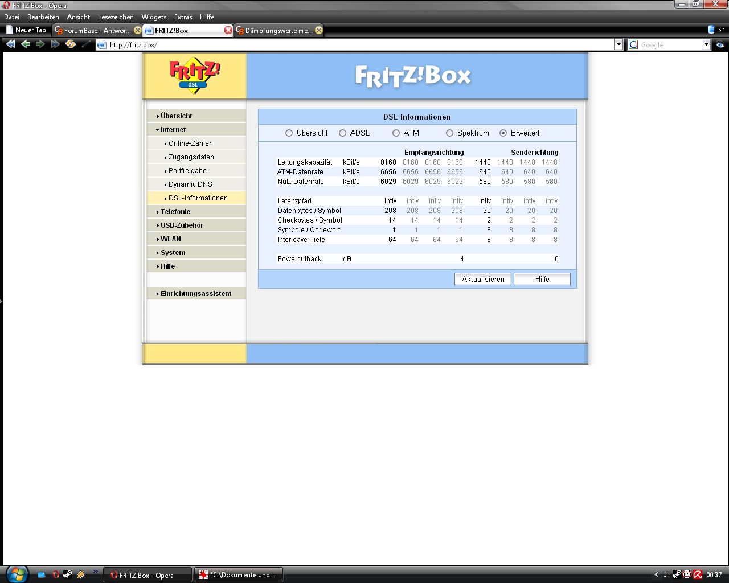
Task: Open the Datei menu
Action: click(11, 17)
